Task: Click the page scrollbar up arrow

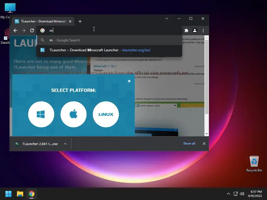Action: click(x=207, y=37)
